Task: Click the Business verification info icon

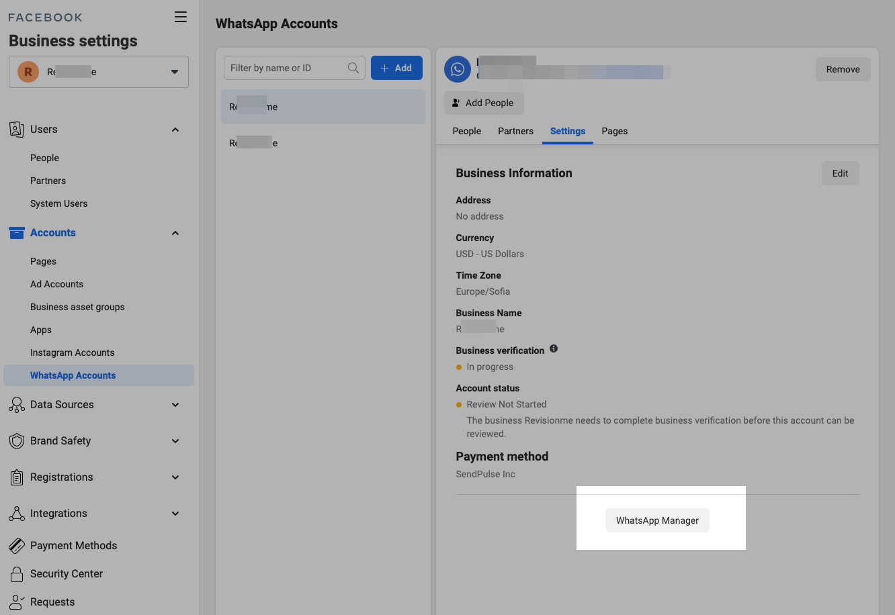Action: (554, 349)
